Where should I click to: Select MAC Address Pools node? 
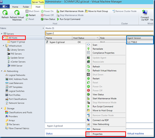point(16,79)
